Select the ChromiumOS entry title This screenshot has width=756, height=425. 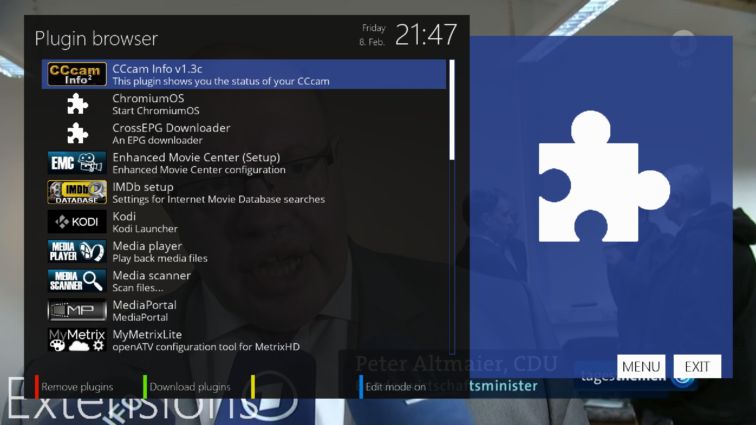148,98
